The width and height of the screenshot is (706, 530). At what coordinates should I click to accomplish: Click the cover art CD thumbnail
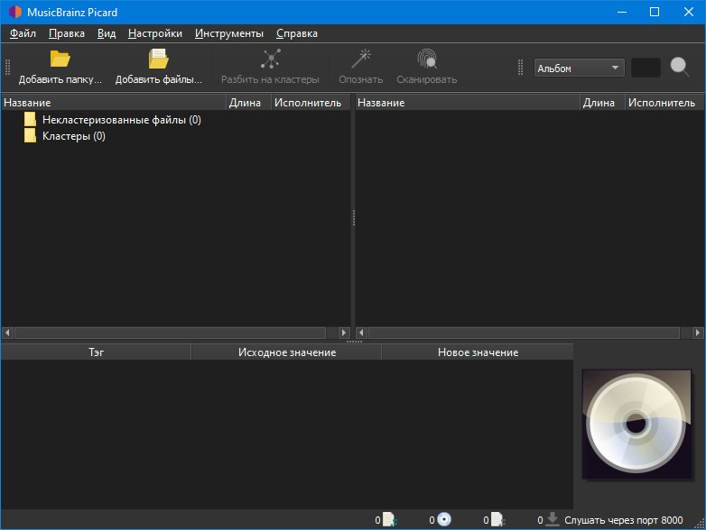coord(637,424)
